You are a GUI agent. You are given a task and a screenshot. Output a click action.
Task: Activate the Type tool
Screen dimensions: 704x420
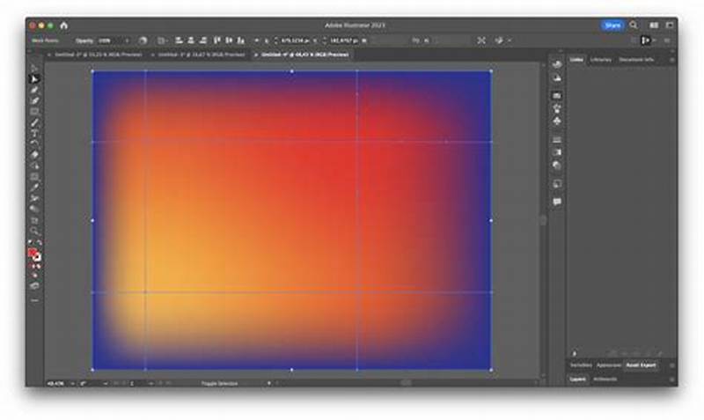(34, 134)
